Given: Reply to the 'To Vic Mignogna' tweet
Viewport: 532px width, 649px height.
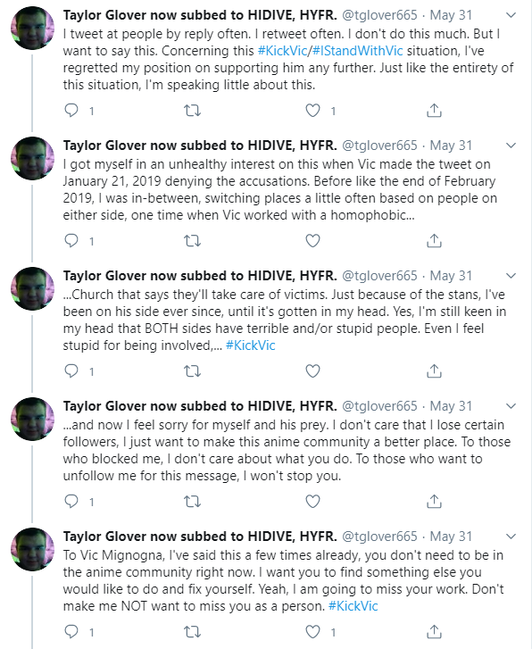Looking at the screenshot, I should [x=71, y=632].
